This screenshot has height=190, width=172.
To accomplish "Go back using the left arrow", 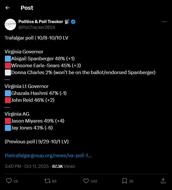I will (7, 8).
